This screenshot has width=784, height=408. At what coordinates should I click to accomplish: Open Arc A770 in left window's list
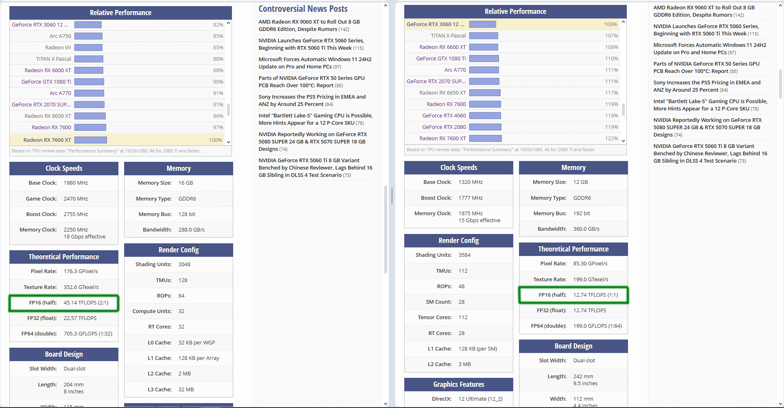[x=60, y=93]
